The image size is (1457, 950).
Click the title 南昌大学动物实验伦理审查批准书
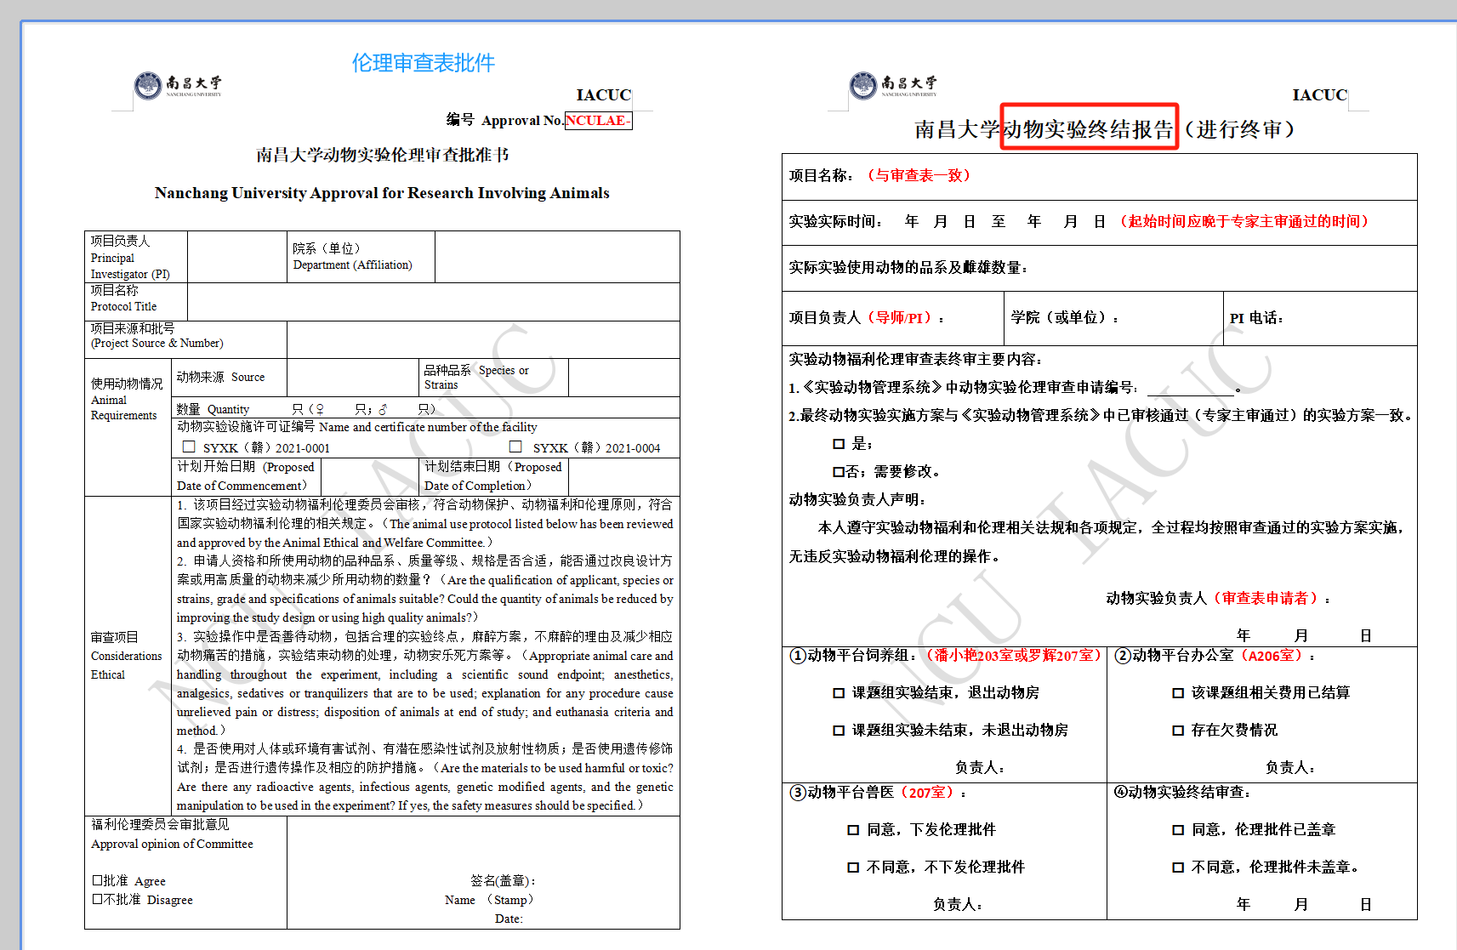click(383, 155)
